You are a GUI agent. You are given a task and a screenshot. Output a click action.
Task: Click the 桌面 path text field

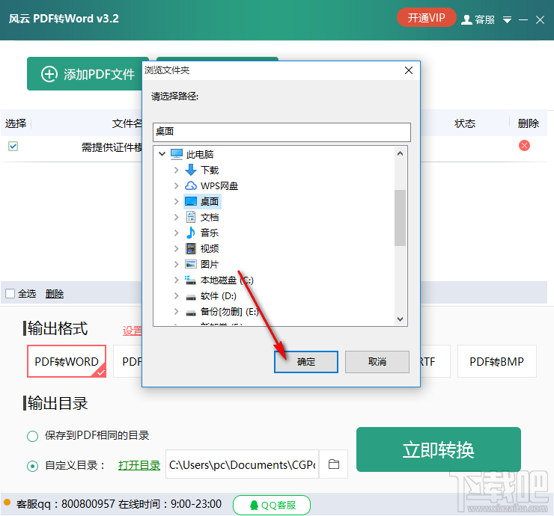pos(281,132)
